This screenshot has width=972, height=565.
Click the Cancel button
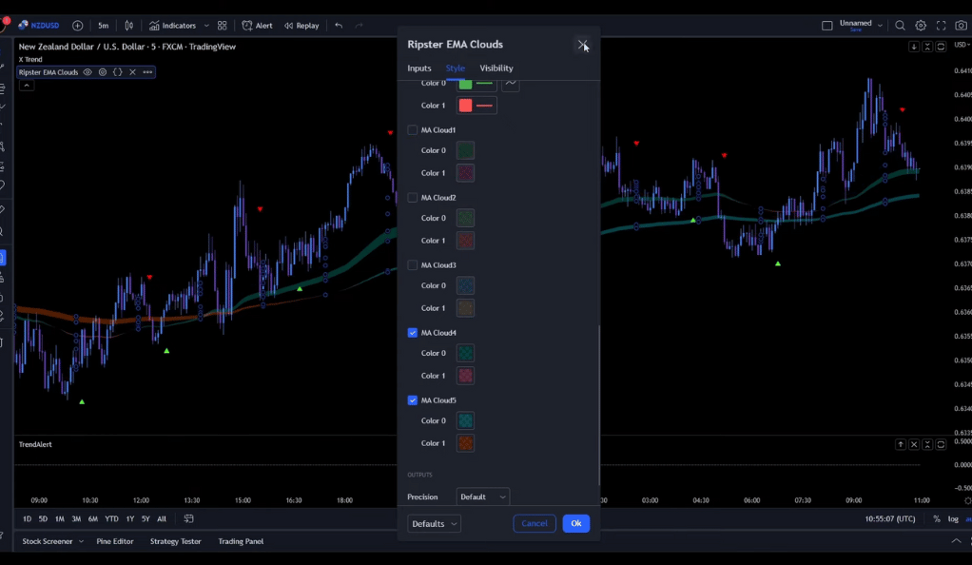click(x=535, y=523)
